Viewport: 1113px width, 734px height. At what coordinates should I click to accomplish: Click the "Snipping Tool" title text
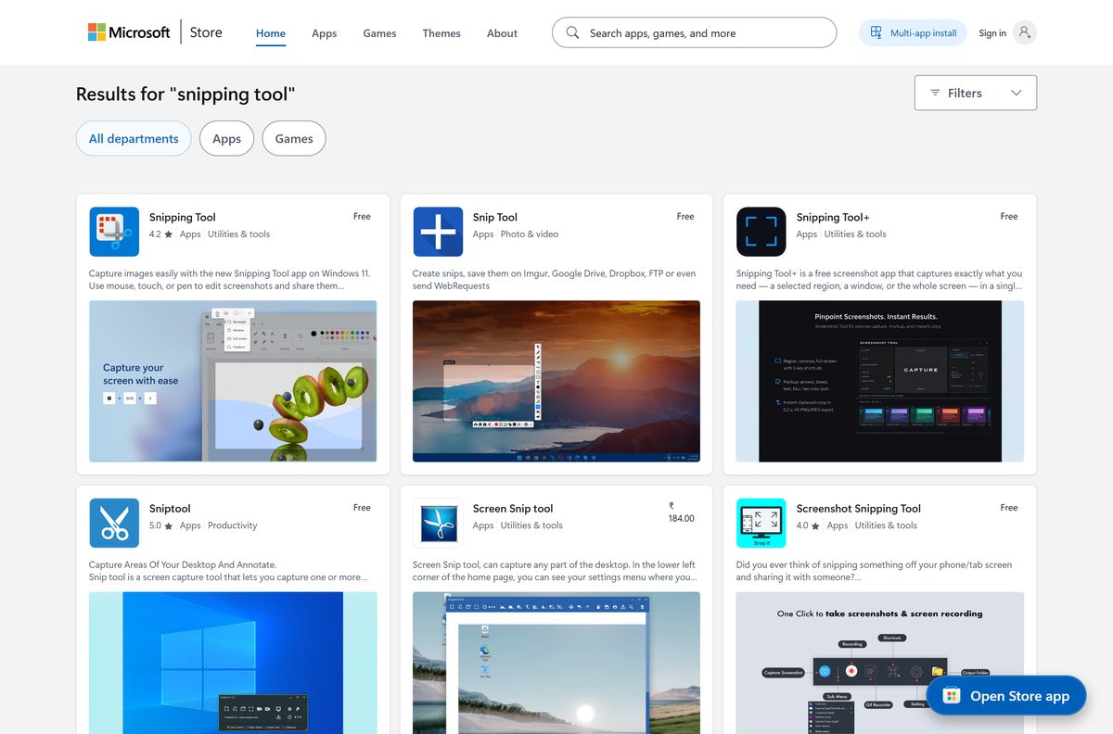tap(183, 217)
